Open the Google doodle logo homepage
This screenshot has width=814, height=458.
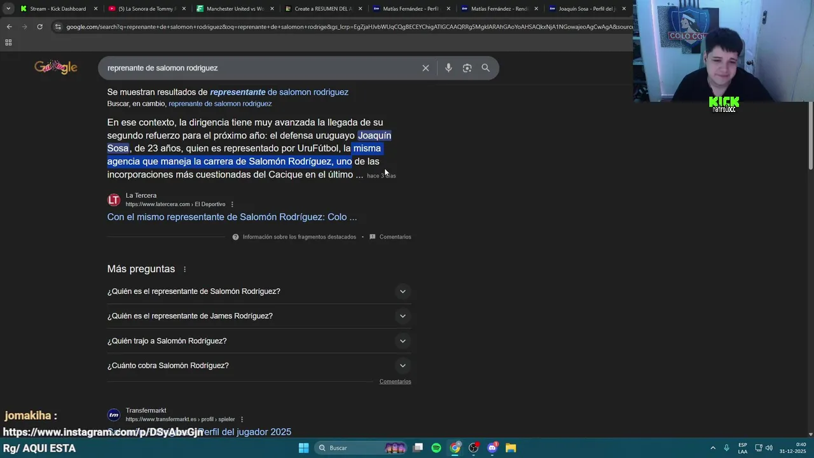(x=56, y=67)
